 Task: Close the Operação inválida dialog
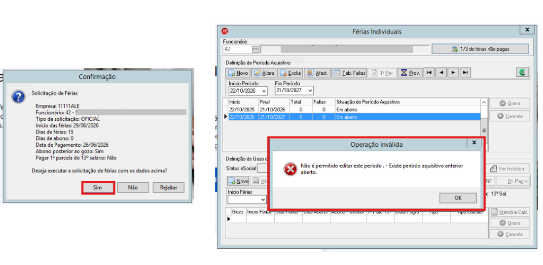474,142
